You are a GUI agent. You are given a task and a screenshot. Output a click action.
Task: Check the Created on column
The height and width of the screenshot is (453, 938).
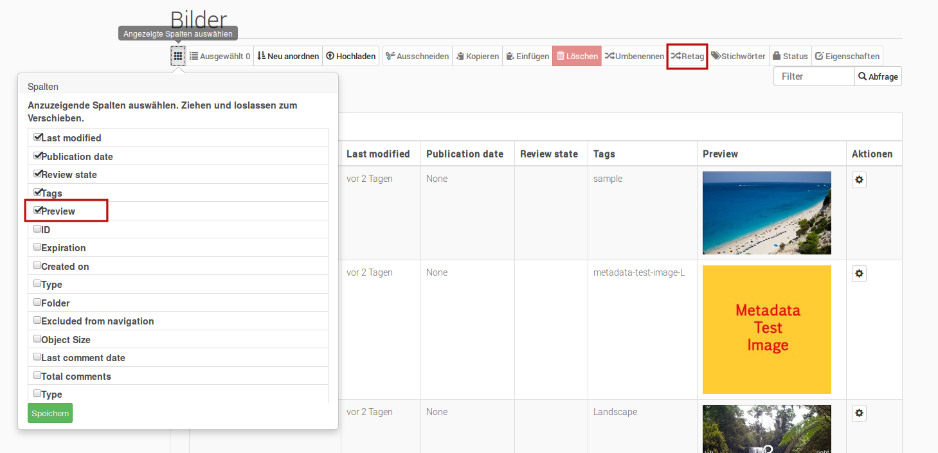37,265
